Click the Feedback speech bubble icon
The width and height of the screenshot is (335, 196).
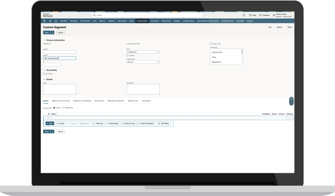click(260, 15)
